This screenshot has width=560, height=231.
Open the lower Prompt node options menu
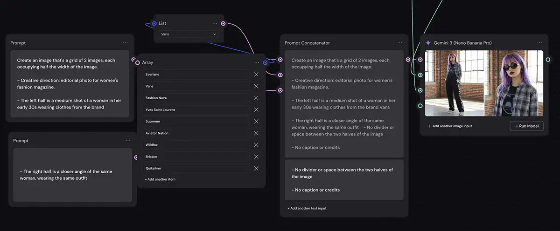click(128, 141)
